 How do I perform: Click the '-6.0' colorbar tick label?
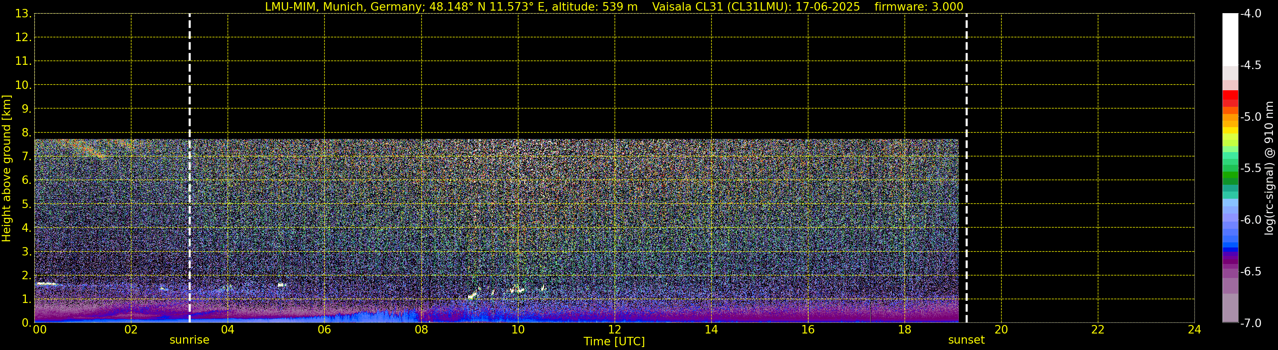1251,220
